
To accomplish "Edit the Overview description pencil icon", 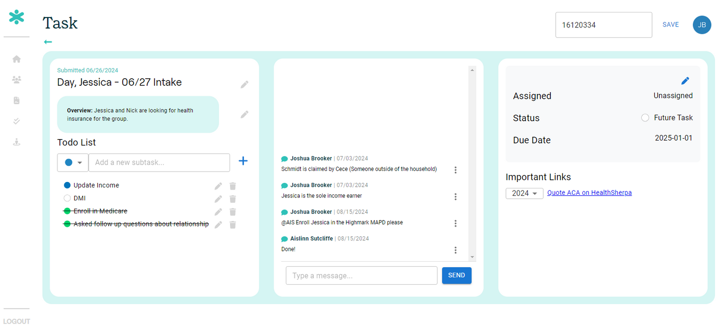I will [x=244, y=114].
